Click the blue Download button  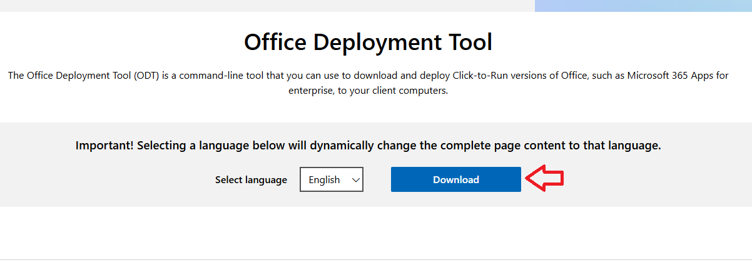[x=455, y=179]
